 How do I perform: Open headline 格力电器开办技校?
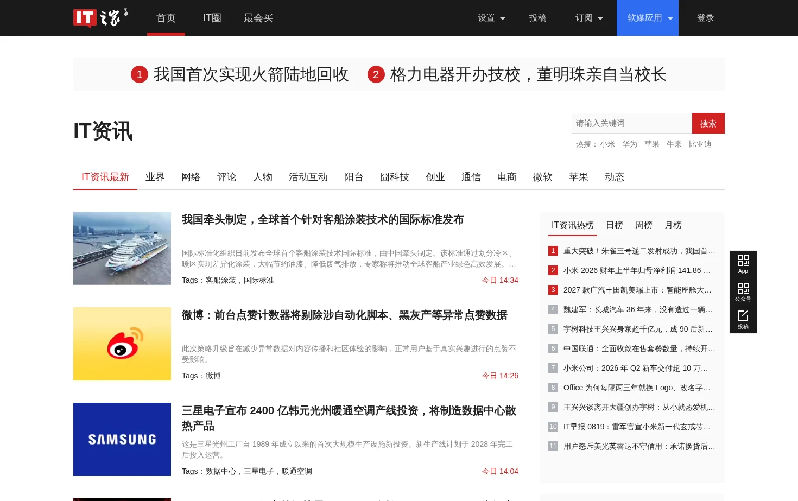528,74
